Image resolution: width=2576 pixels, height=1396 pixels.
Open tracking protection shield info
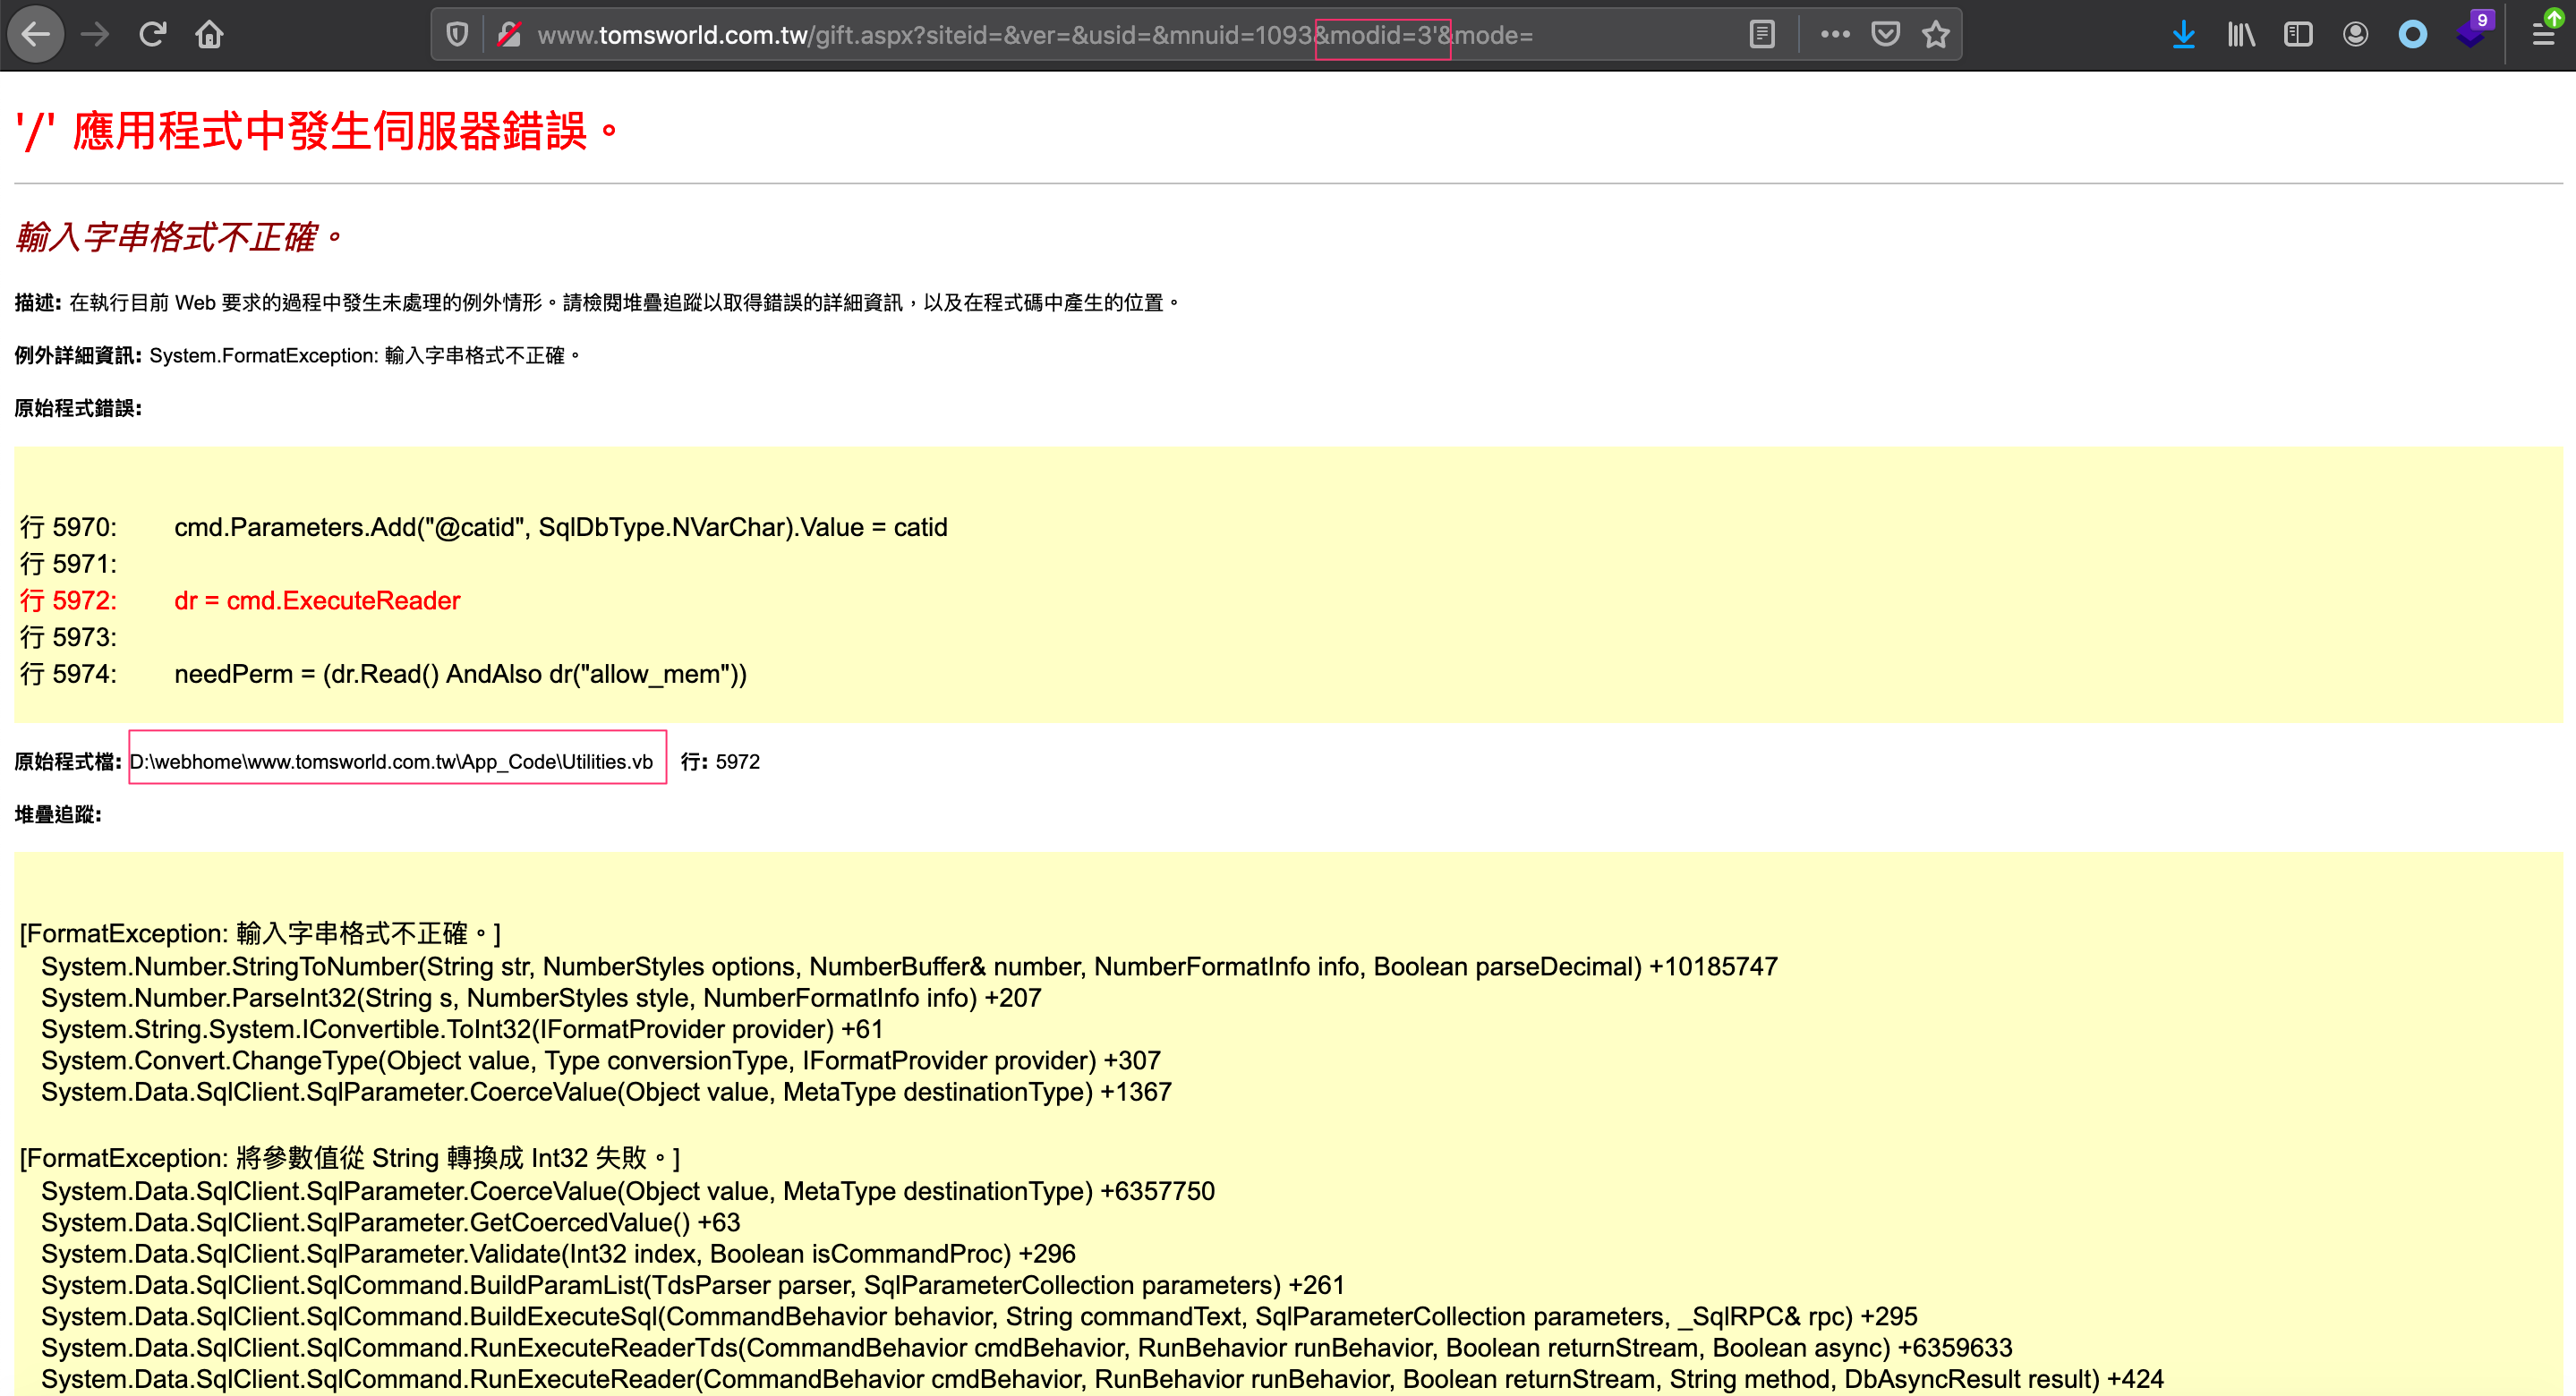[x=457, y=35]
